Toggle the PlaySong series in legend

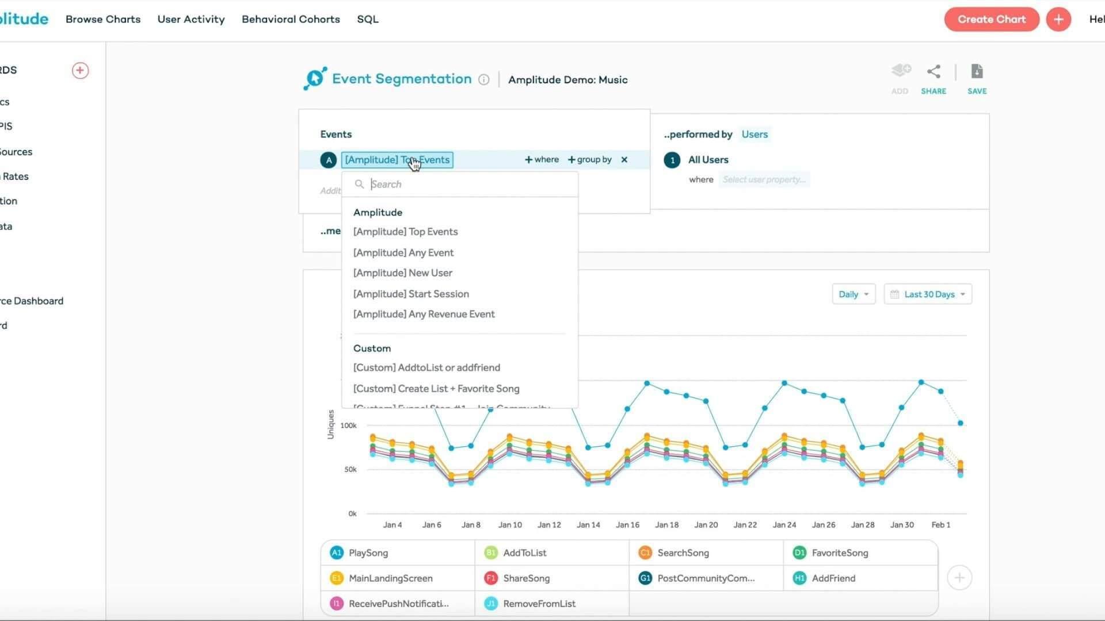(398, 553)
